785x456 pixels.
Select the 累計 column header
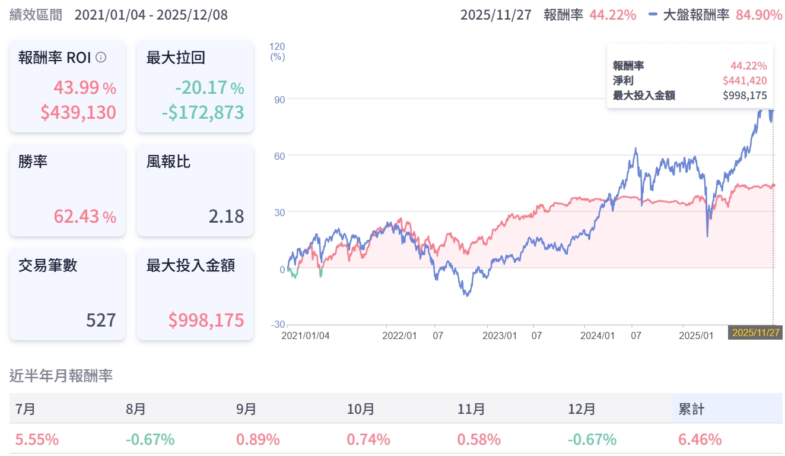click(691, 409)
